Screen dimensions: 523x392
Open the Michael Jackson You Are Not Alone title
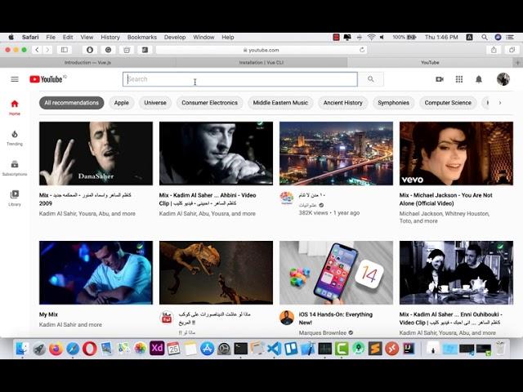point(445,199)
